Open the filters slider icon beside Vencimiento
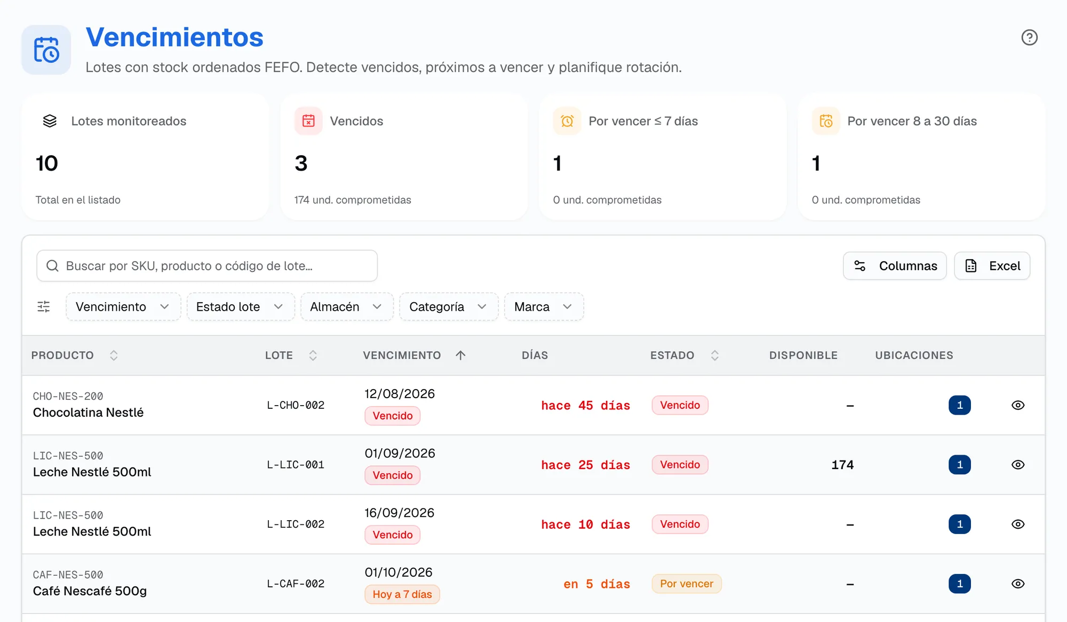The width and height of the screenshot is (1067, 622). [44, 306]
